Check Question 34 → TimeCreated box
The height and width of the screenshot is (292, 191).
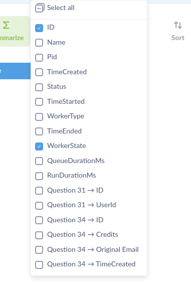click(x=39, y=265)
